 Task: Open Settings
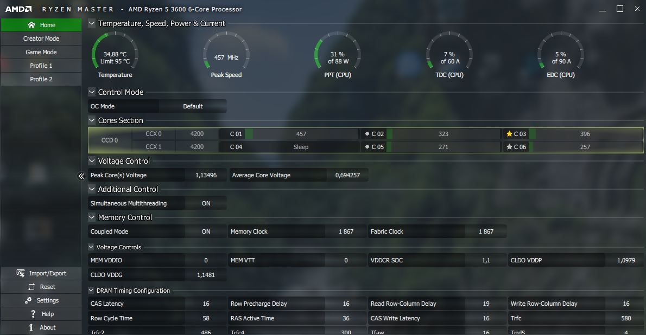[41, 300]
